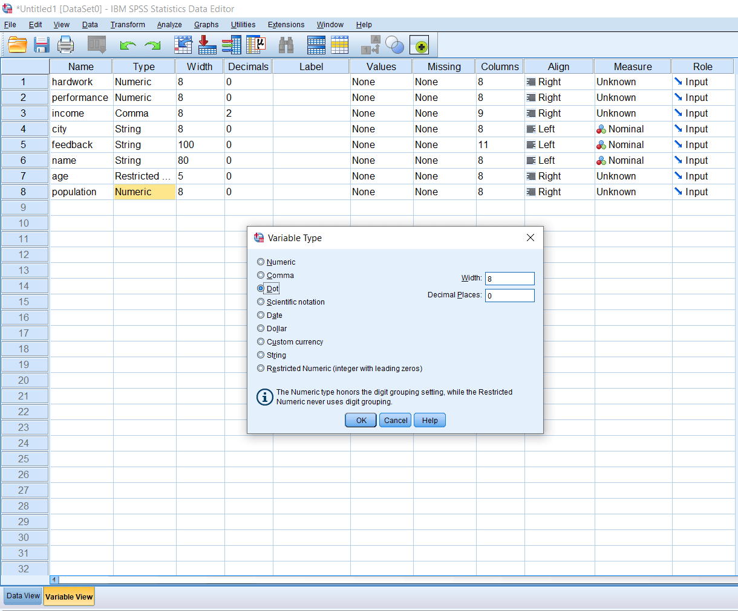The image size is (738, 611).
Task: Click the 'Comma' type cell for income
Action: pos(144,114)
